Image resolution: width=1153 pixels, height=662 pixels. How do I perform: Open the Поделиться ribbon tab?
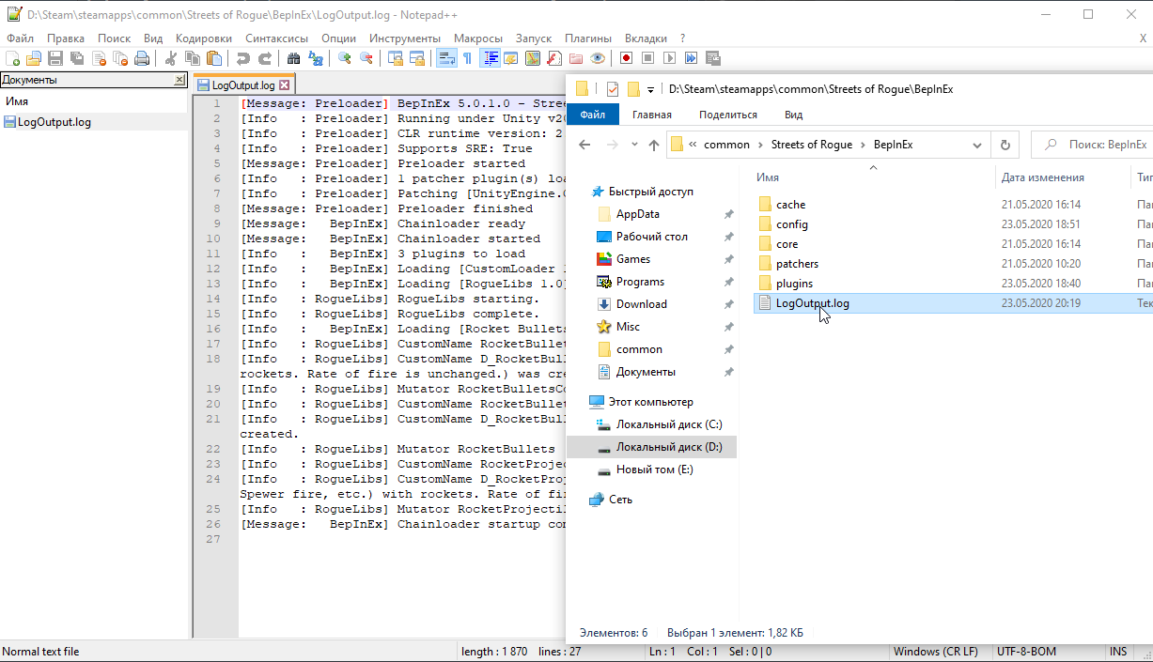coord(728,115)
